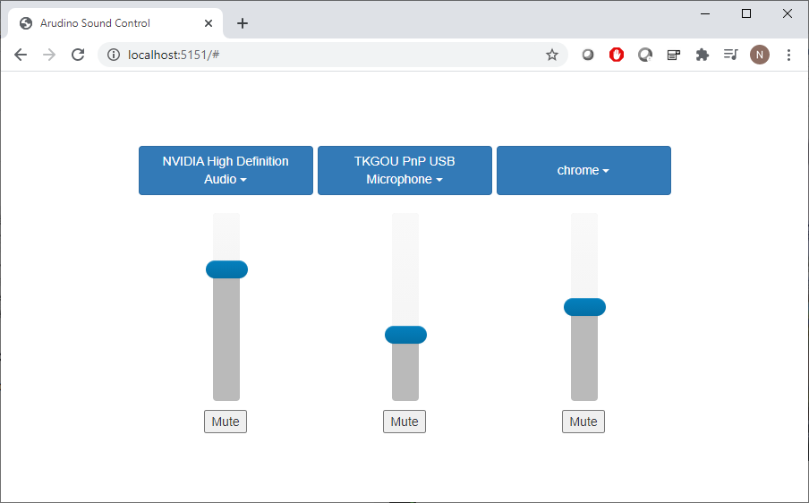Image resolution: width=809 pixels, height=503 pixels.
Task: Close the Chrome window
Action: point(788,14)
